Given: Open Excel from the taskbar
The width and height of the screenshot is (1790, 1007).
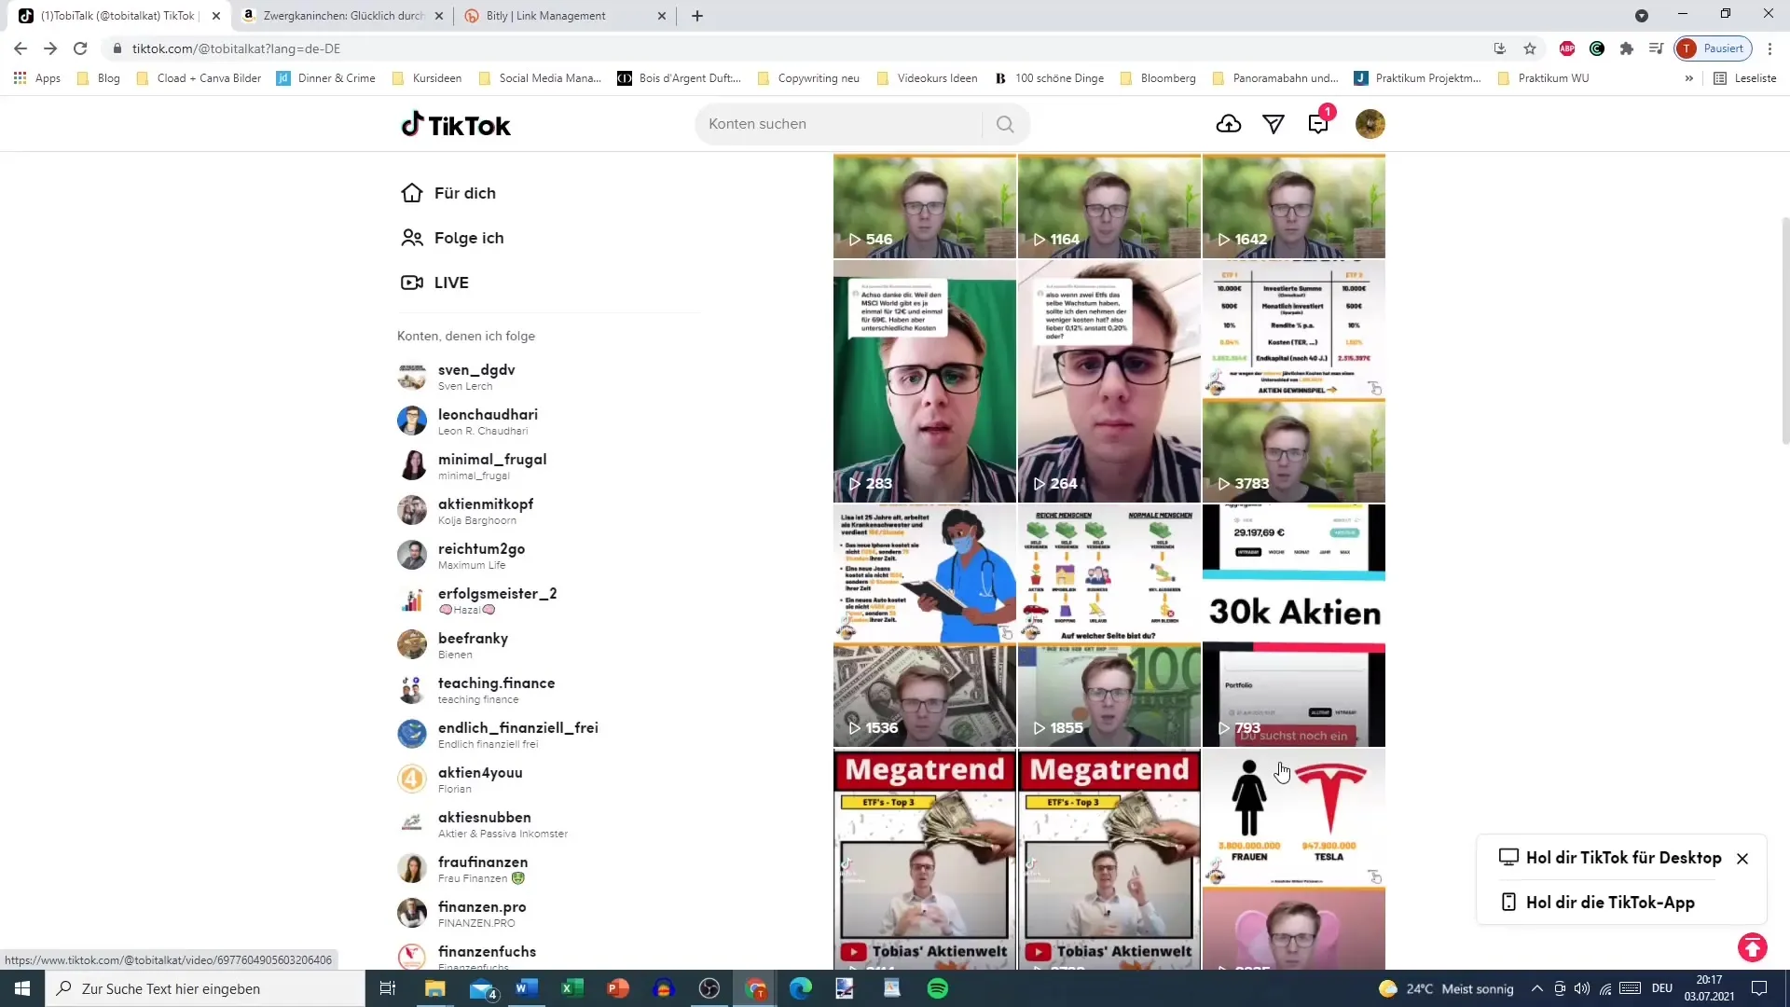Looking at the screenshot, I should 572,988.
